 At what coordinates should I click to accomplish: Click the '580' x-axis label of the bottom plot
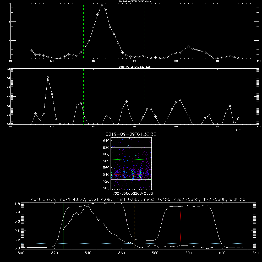pos(155,253)
